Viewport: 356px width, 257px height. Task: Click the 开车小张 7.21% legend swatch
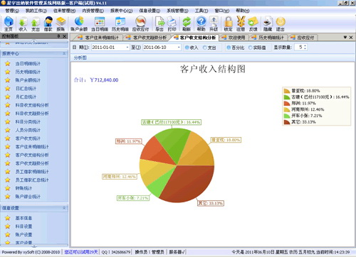287,116
